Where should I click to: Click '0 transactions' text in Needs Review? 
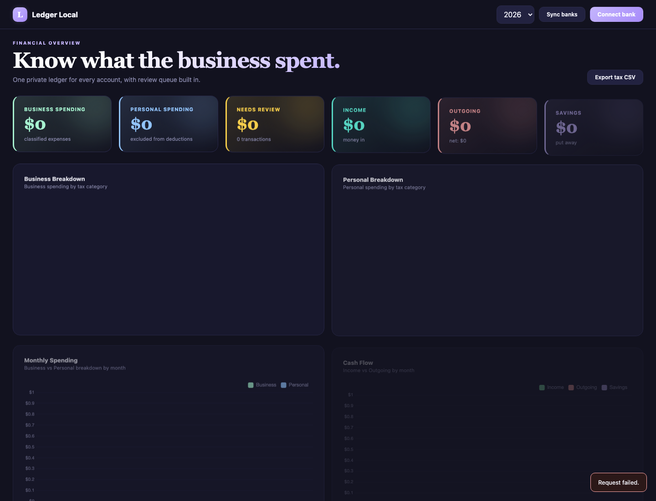[254, 139]
